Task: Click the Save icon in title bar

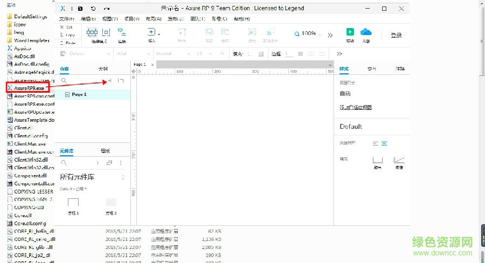Action: coord(80,9)
